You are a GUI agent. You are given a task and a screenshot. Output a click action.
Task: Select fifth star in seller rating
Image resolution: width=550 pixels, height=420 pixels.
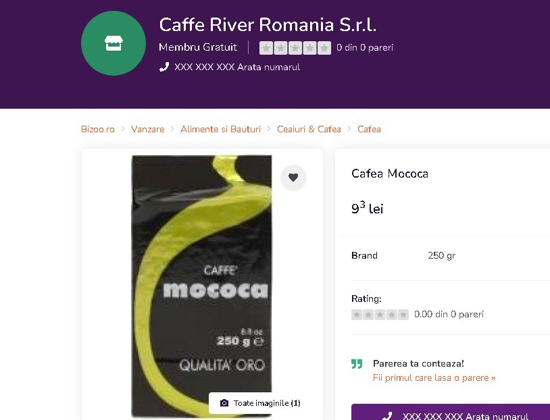point(324,48)
